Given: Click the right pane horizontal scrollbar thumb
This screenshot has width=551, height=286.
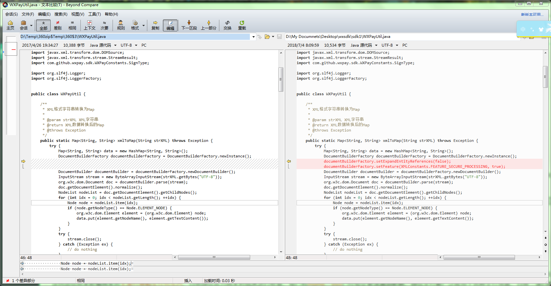Looking at the screenshot, I should [x=479, y=257].
